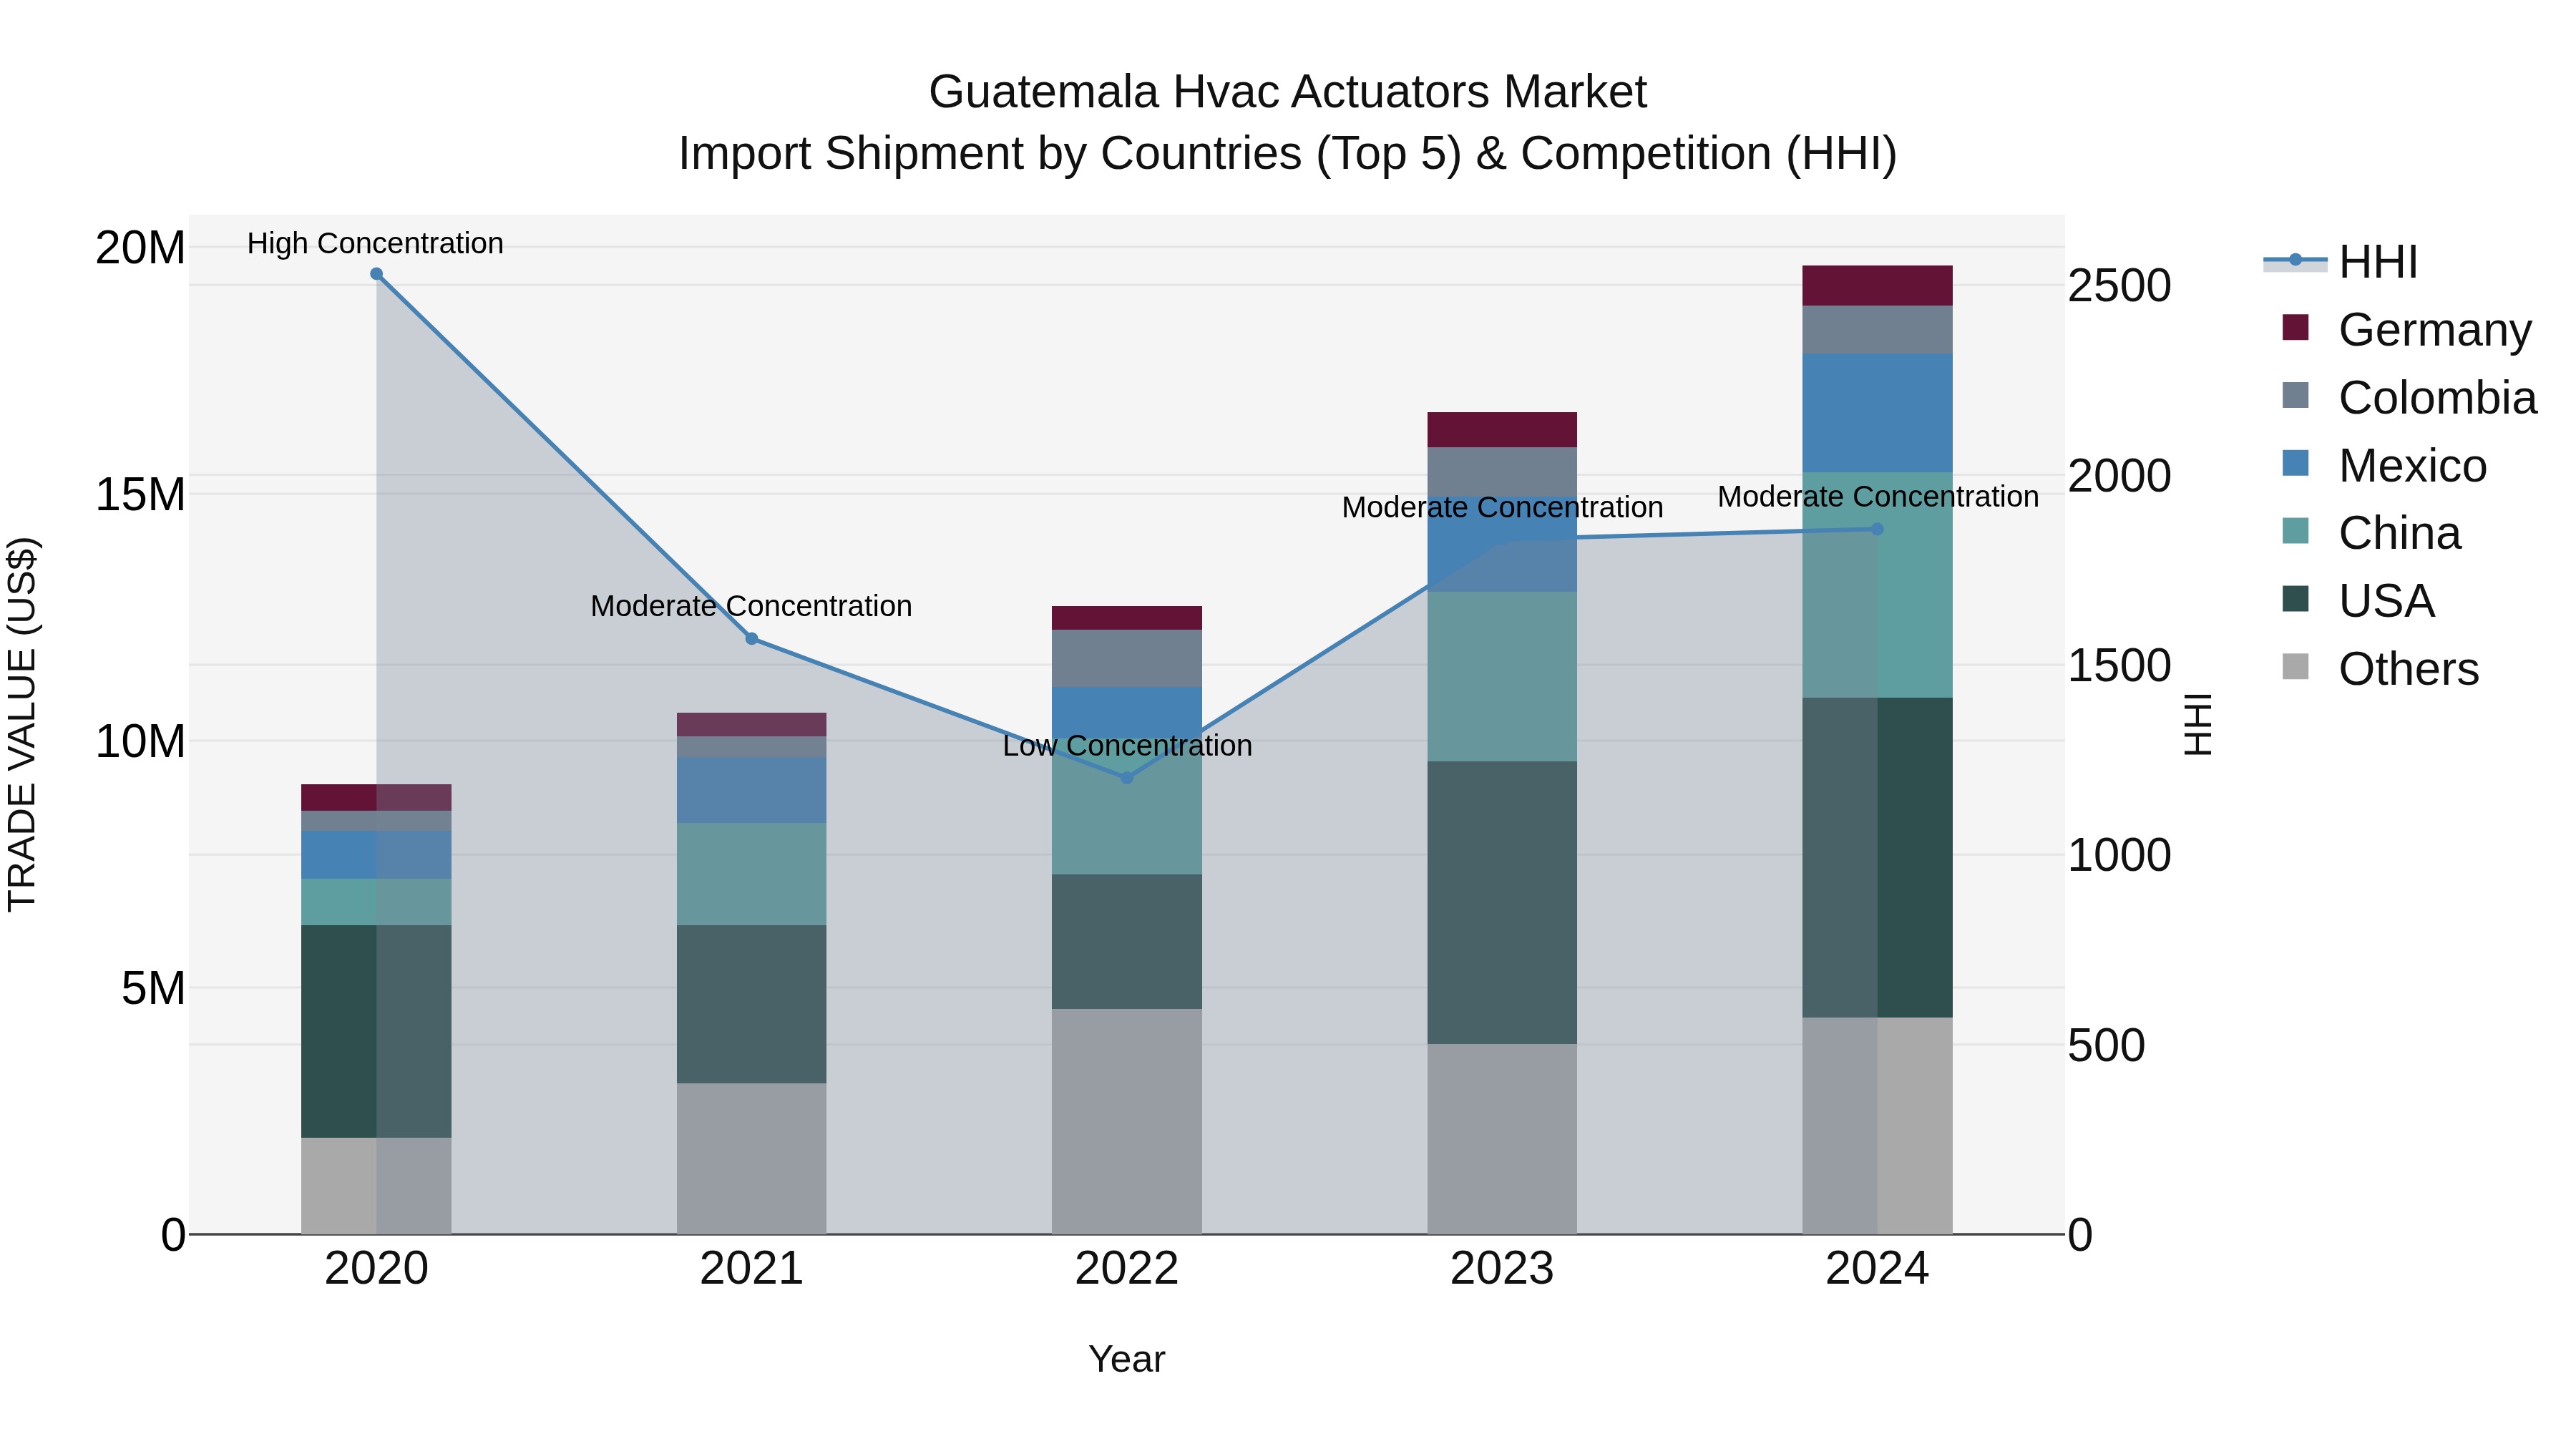Click the 2022 x-axis label

click(x=1127, y=1269)
